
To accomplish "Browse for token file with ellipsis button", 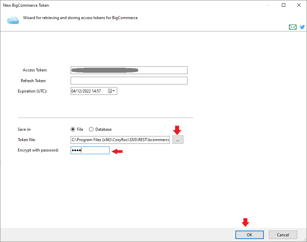I will 178,140.
